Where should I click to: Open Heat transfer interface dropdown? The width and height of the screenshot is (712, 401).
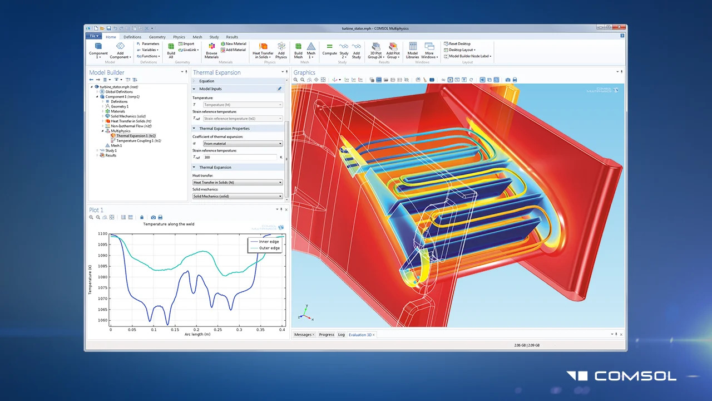pos(238,182)
